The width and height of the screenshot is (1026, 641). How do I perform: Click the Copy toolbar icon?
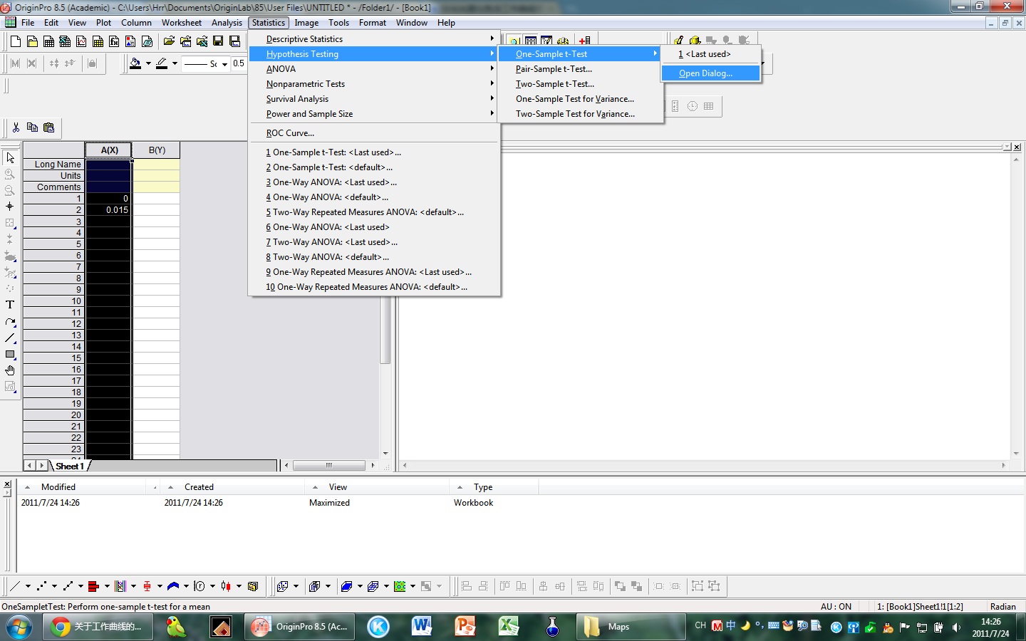32,127
